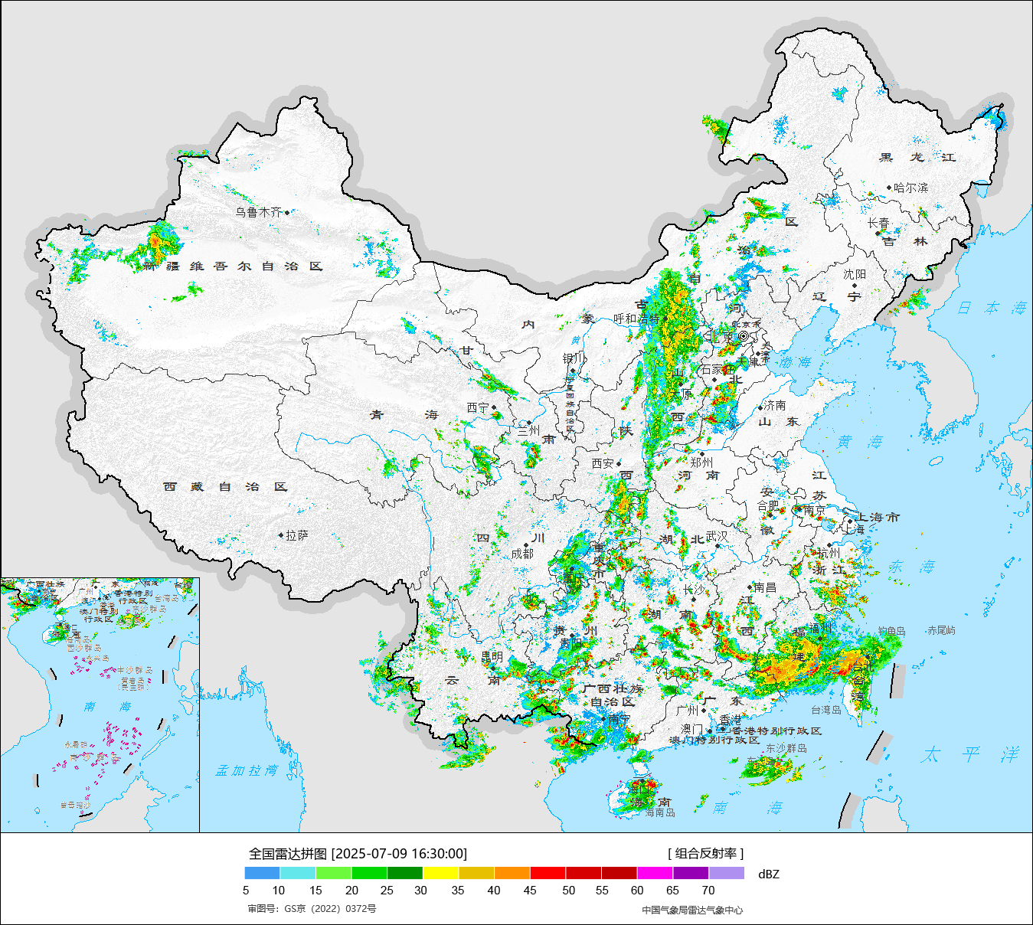The width and height of the screenshot is (1033, 925).
Task: Open the South China Sea inset map
Action: [100, 704]
